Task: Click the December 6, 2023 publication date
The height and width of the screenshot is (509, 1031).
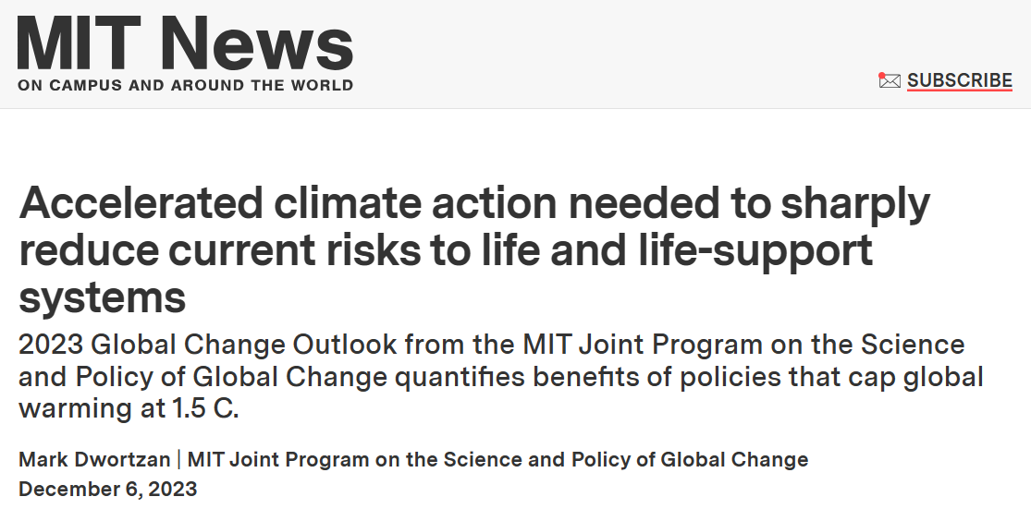Action: 108,489
